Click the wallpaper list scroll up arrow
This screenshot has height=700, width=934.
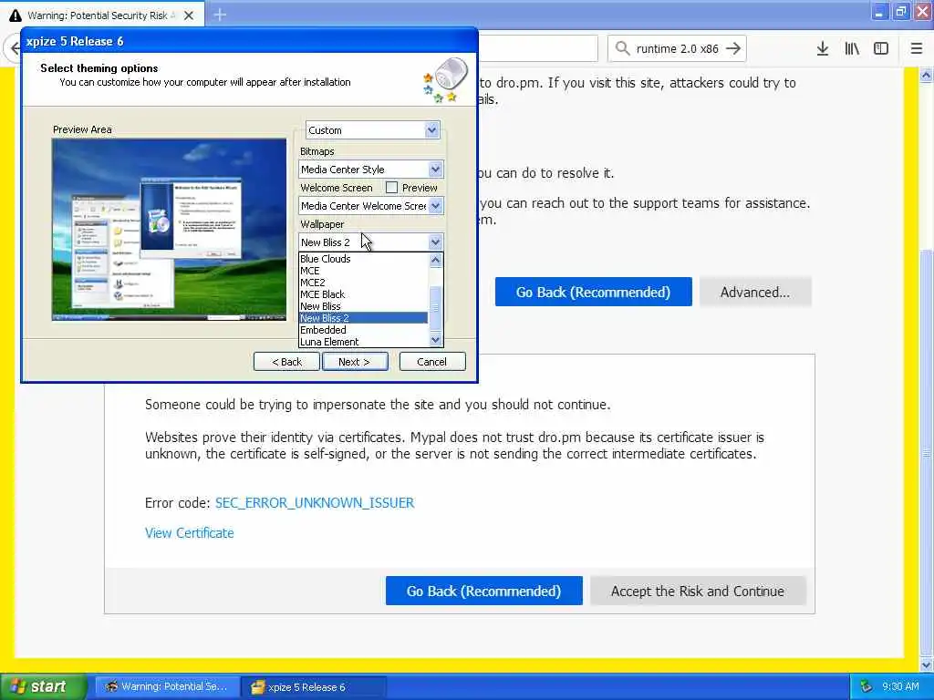tap(435, 260)
